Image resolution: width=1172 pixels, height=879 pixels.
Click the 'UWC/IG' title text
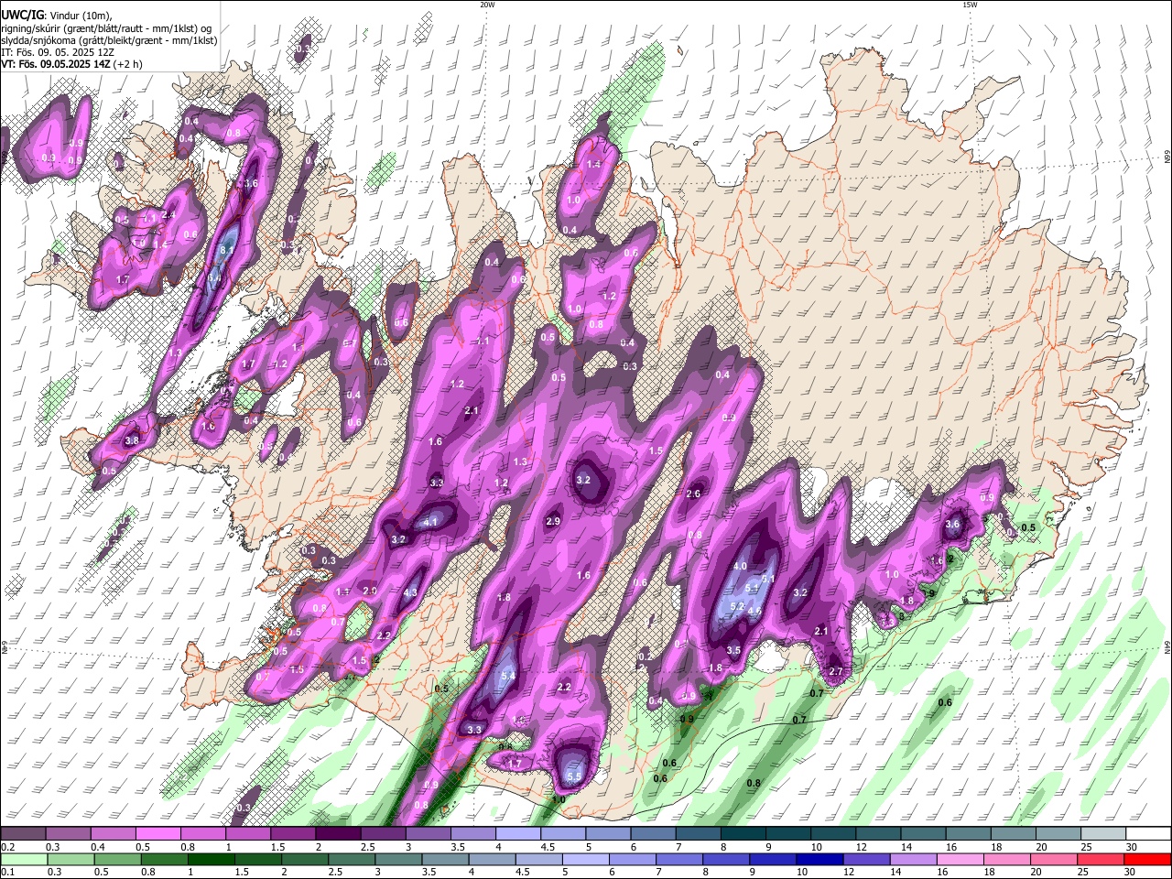tap(22, 15)
